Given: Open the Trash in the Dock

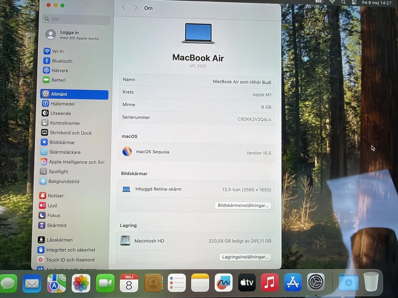Looking at the screenshot, I should (371, 282).
